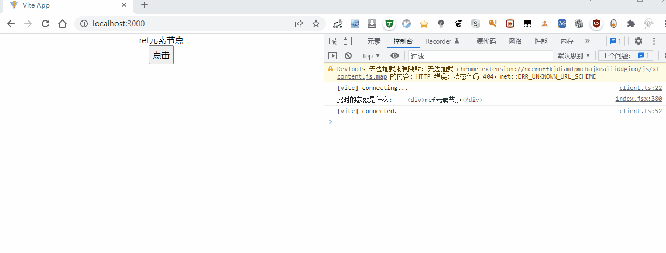The image size is (666, 253).
Task: Open the red fast-forward extension
Action: pos(510,24)
